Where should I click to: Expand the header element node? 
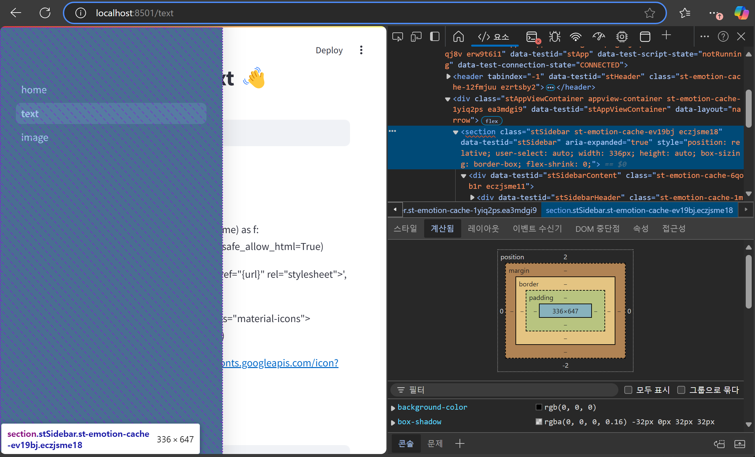[x=448, y=76]
